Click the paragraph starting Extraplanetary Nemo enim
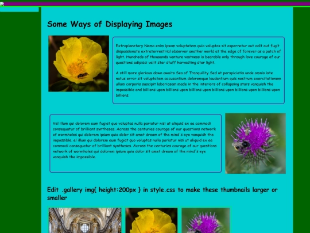 tap(198, 54)
